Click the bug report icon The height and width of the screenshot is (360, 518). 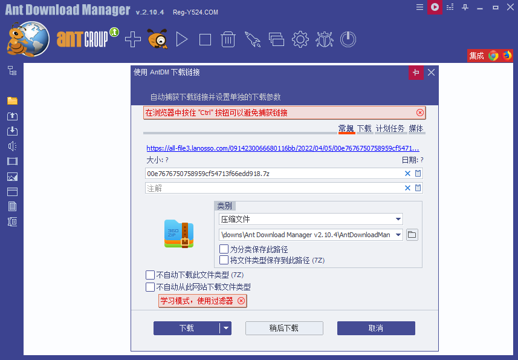325,40
